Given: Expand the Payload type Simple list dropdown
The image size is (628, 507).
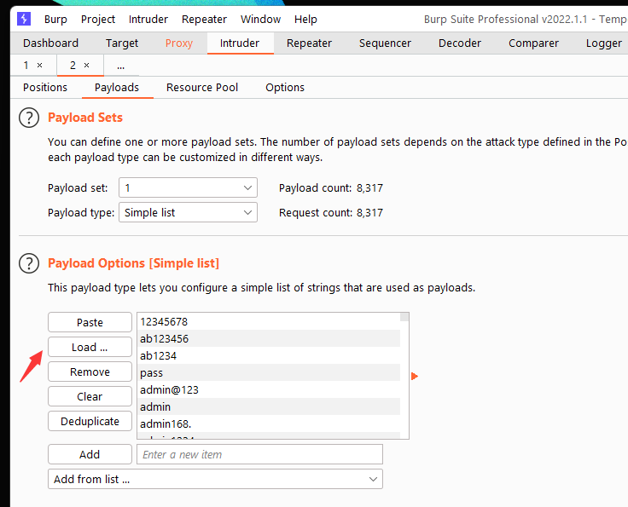Looking at the screenshot, I should (x=188, y=212).
